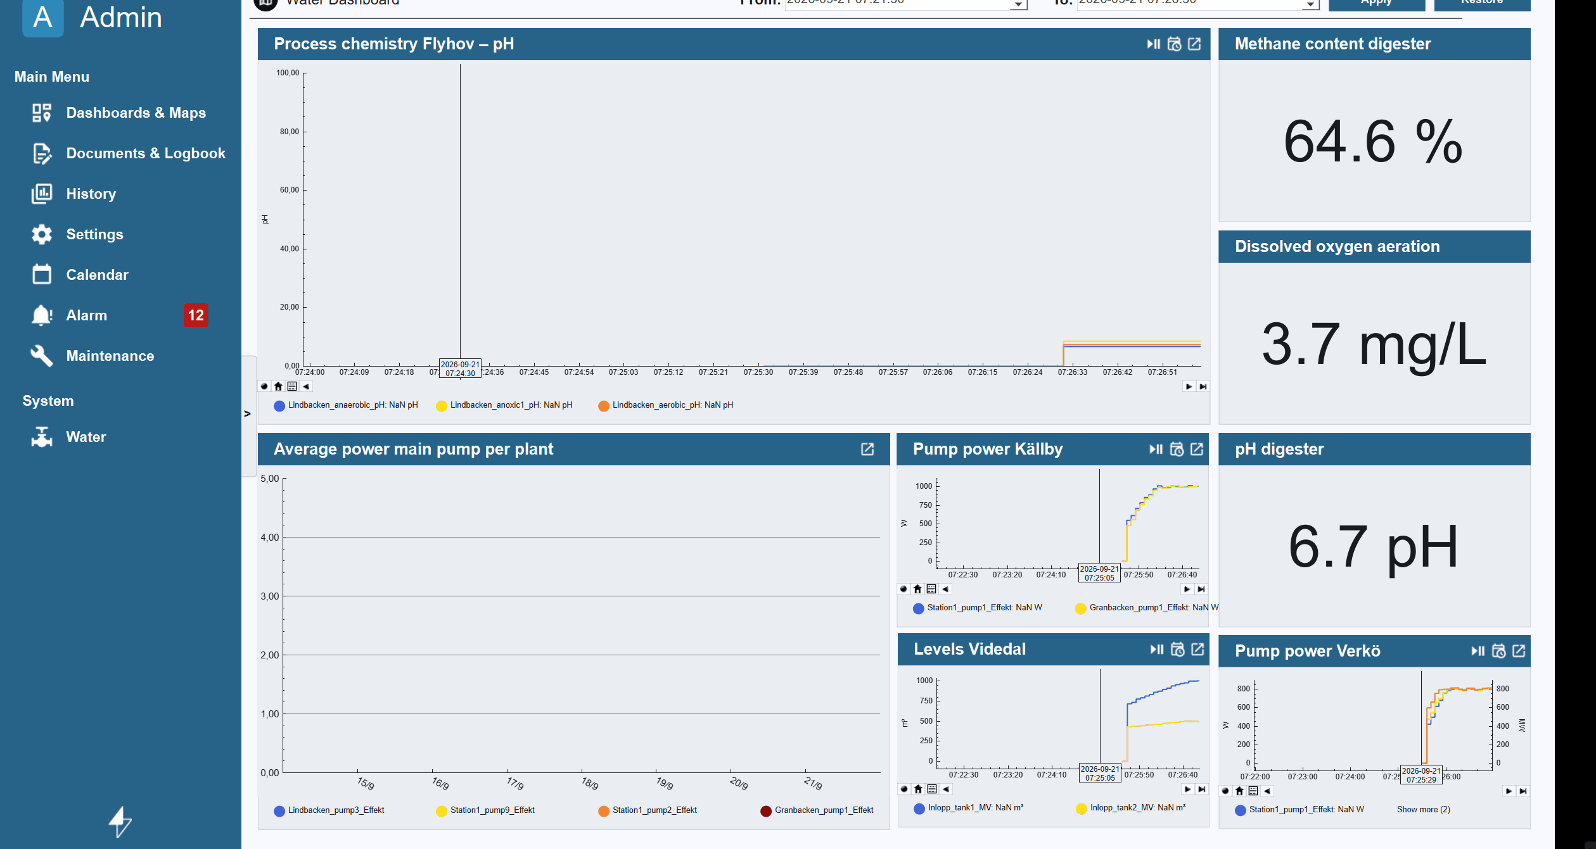The height and width of the screenshot is (849, 1596).
Task: Open Pump power Källby in new window
Action: (1197, 450)
